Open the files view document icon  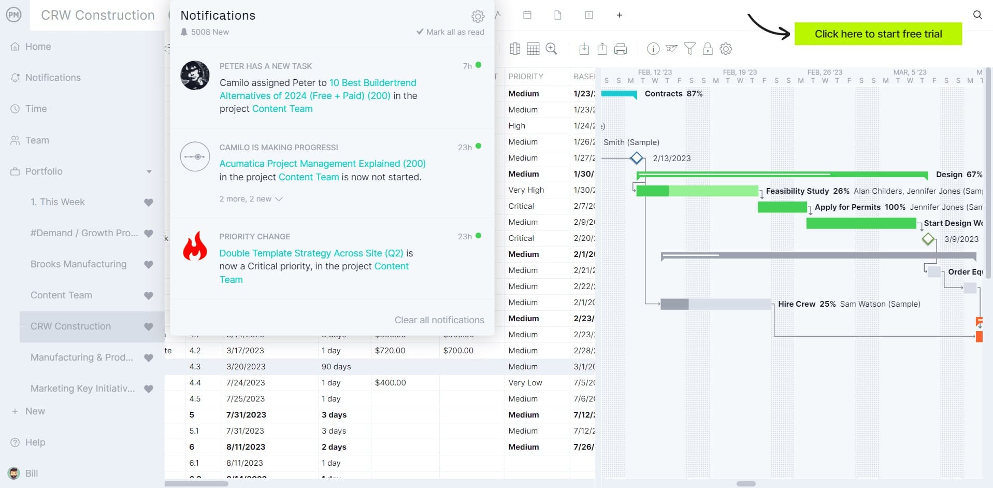point(558,15)
